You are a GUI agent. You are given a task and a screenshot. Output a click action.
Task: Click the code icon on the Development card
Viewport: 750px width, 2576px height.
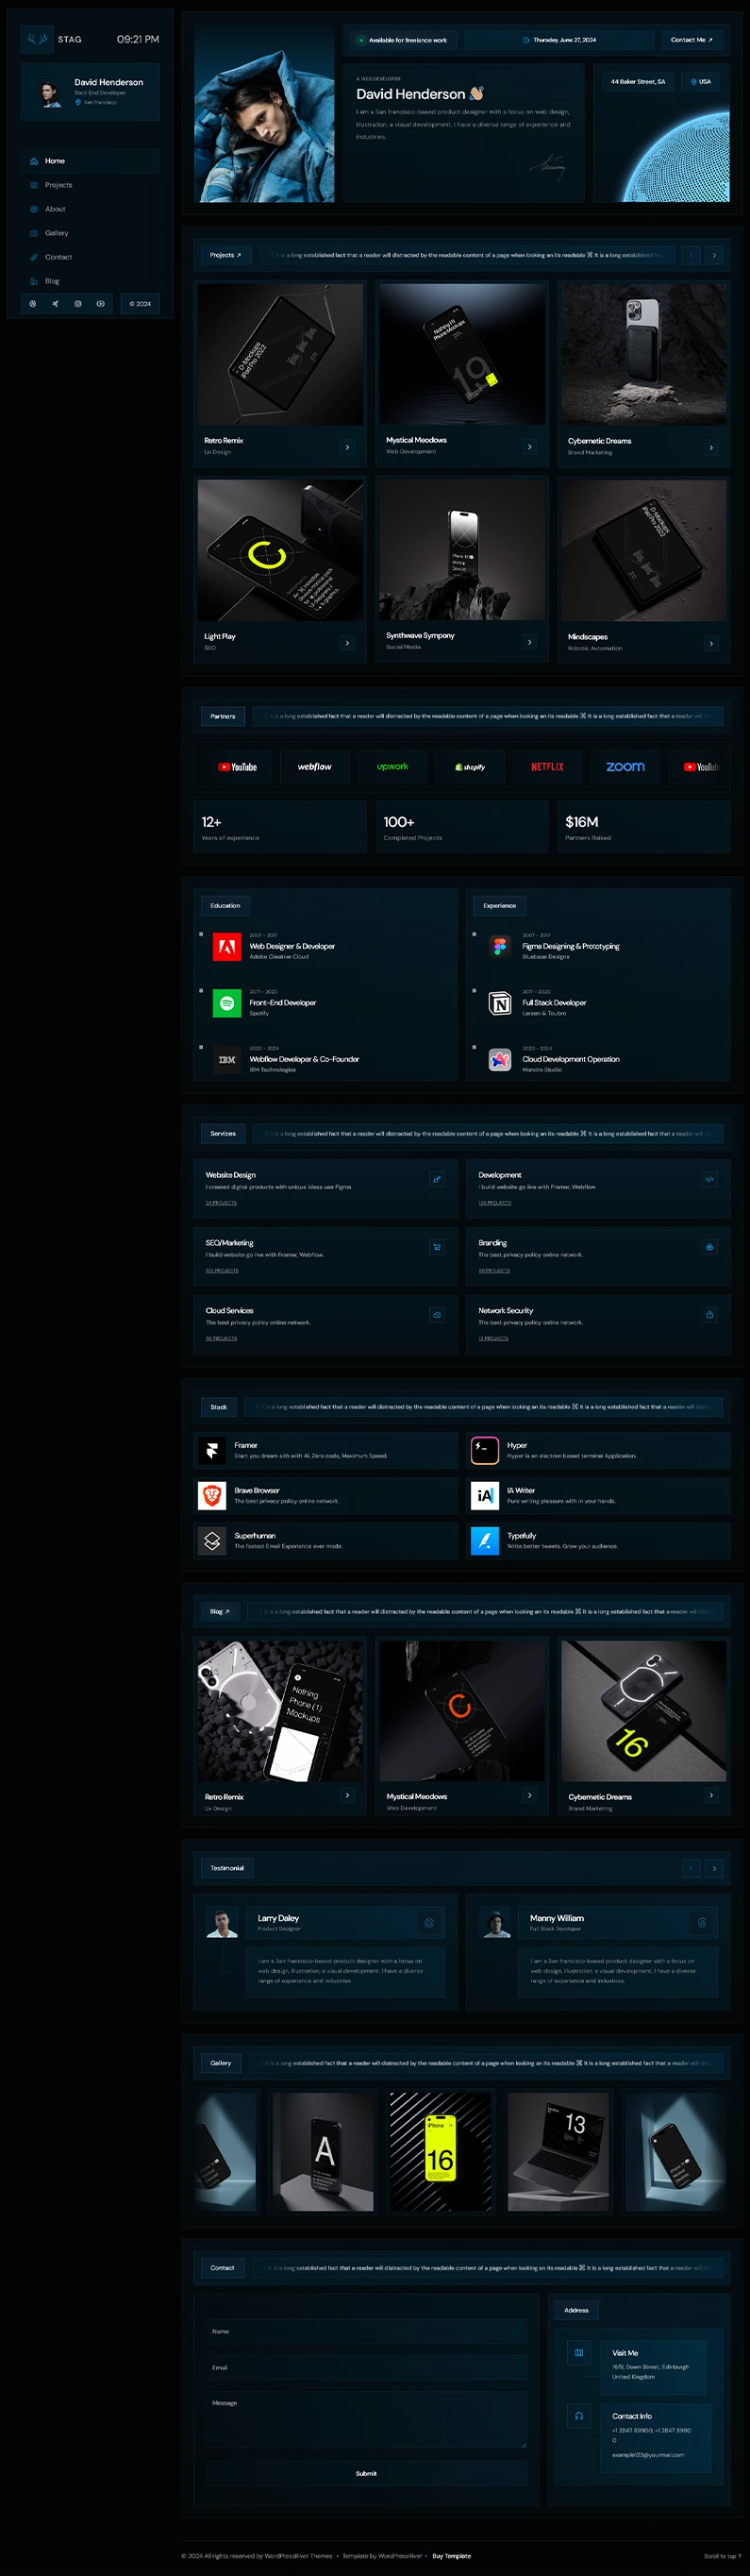709,1180
